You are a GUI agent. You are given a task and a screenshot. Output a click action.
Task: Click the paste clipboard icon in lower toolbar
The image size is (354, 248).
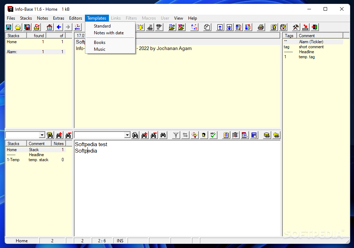226,135
